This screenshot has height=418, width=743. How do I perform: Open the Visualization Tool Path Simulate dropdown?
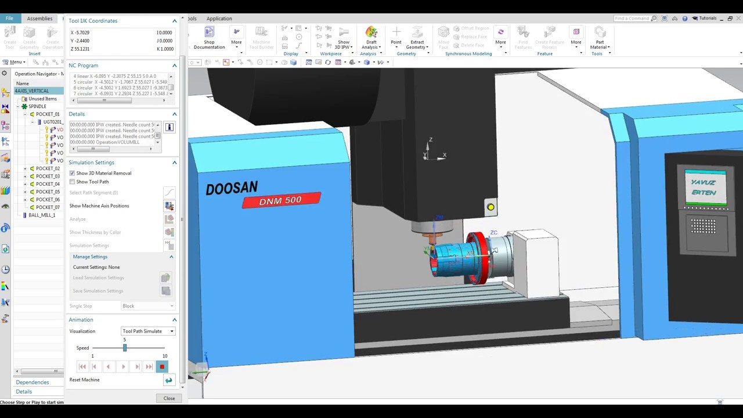[x=148, y=331]
